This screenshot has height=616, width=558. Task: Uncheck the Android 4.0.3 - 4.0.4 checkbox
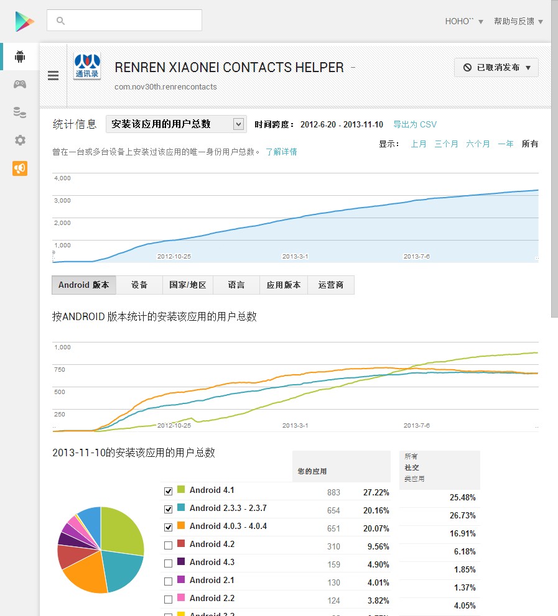pyautogui.click(x=169, y=527)
